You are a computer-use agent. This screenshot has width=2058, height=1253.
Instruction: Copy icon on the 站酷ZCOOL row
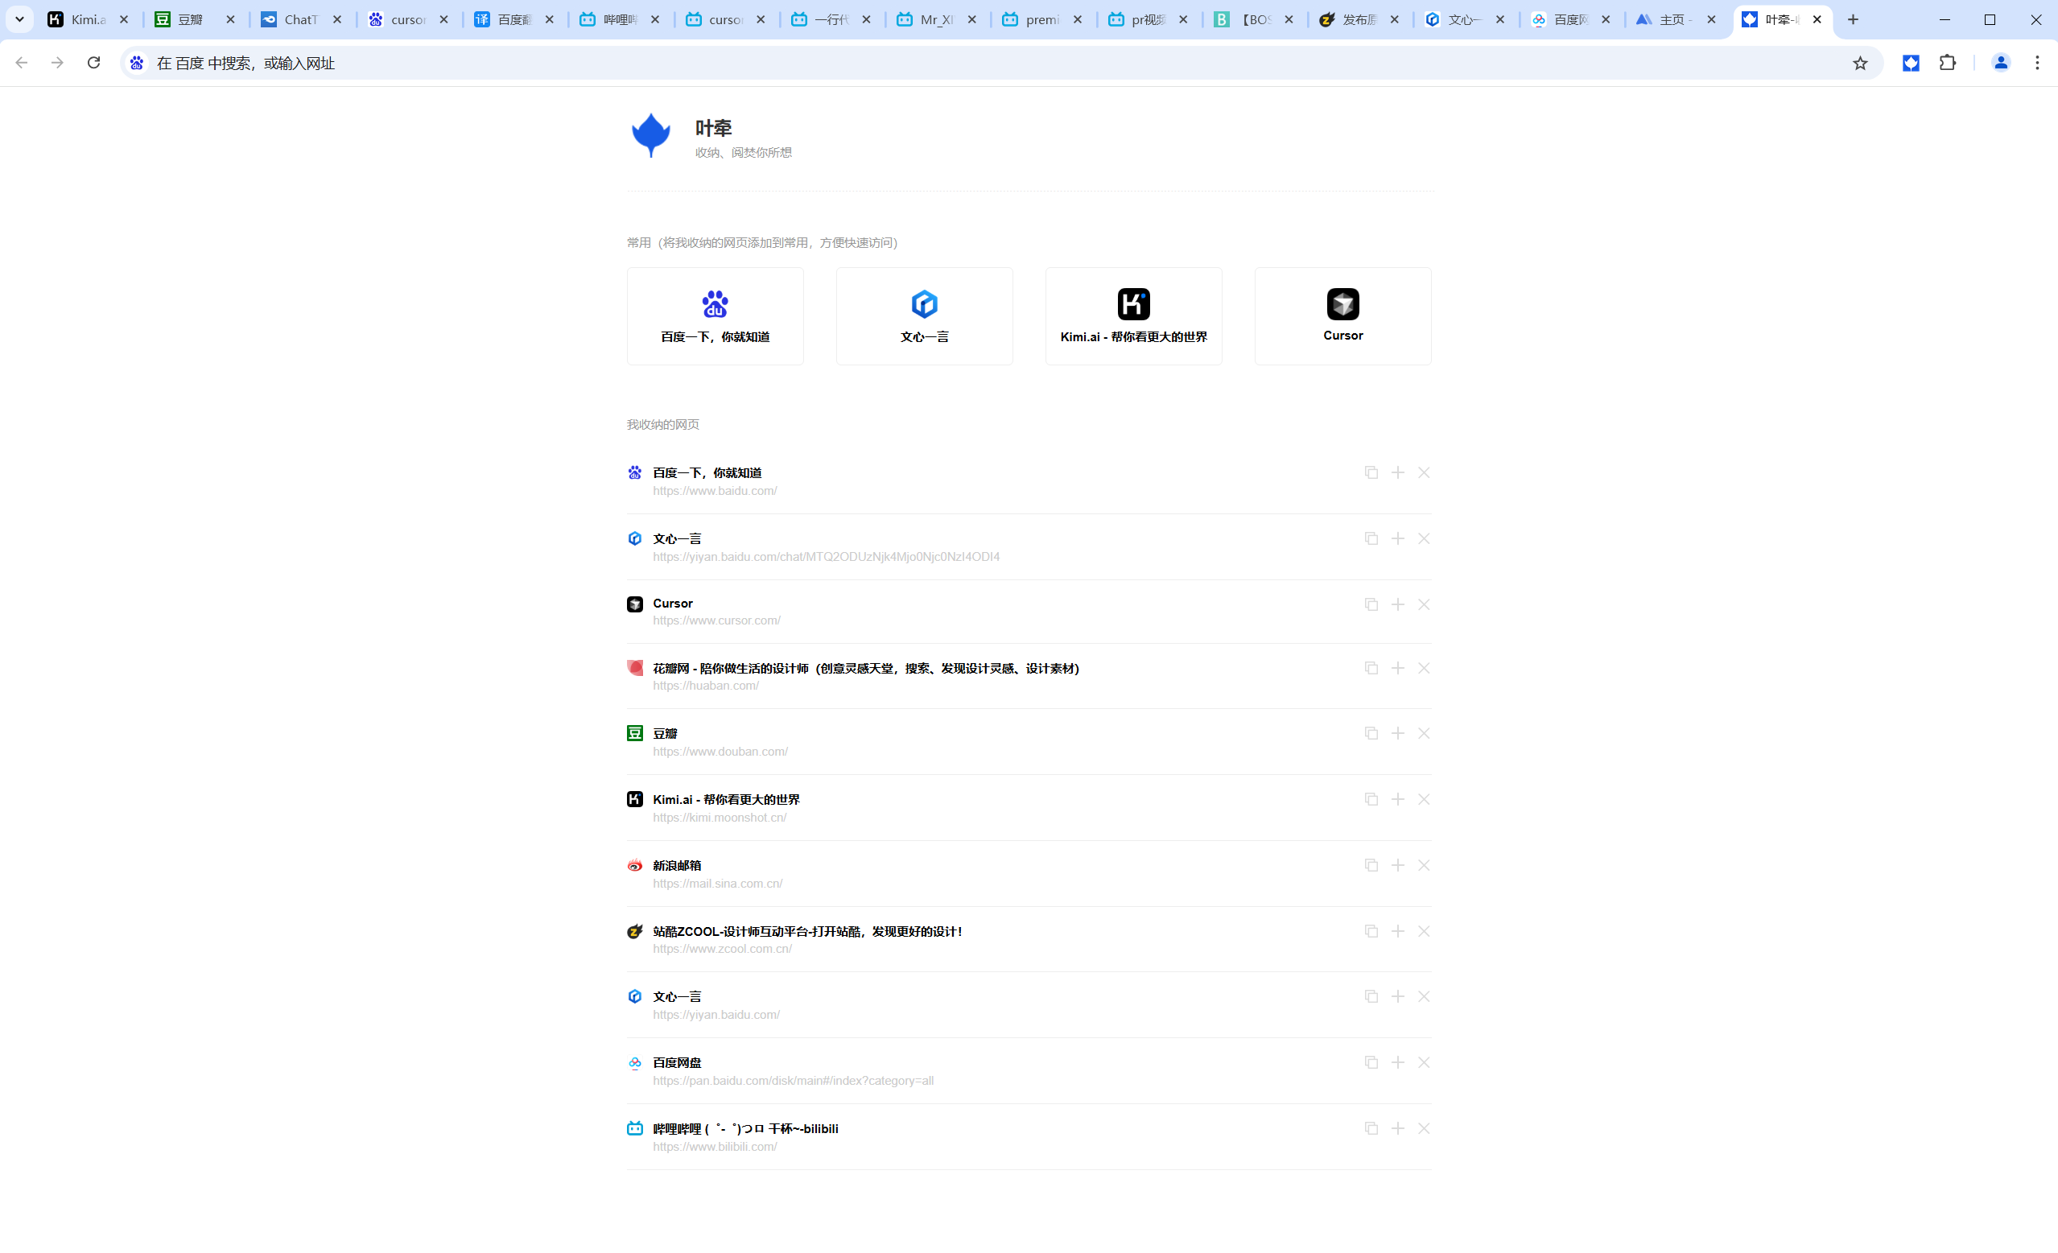pos(1371,931)
